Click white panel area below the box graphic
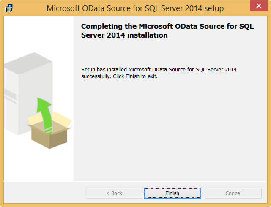The width and height of the screenshot is (271, 207). click(38, 165)
